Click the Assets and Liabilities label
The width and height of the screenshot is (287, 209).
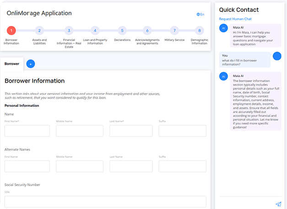point(39,42)
